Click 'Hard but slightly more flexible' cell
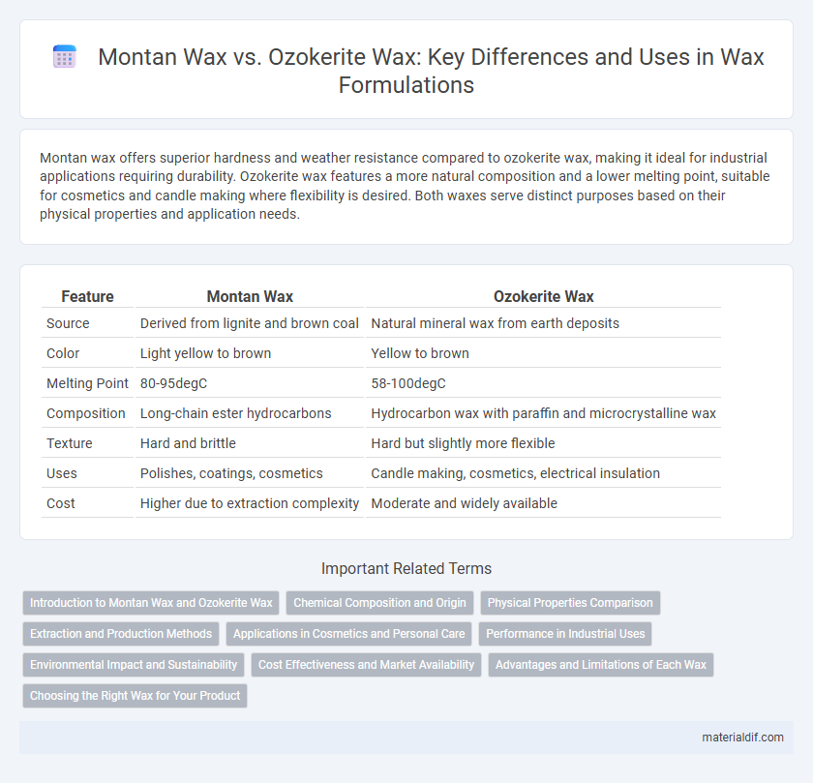813x783 pixels. point(543,444)
